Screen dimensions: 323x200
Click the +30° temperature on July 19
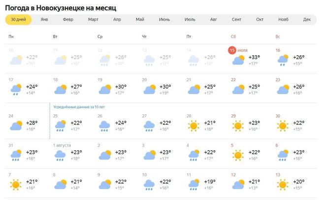pos(120,87)
